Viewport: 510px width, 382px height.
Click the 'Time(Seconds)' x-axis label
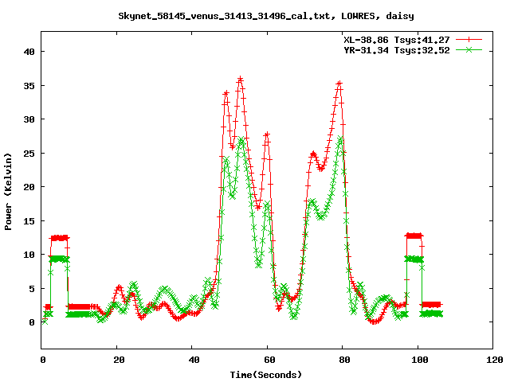click(266, 375)
